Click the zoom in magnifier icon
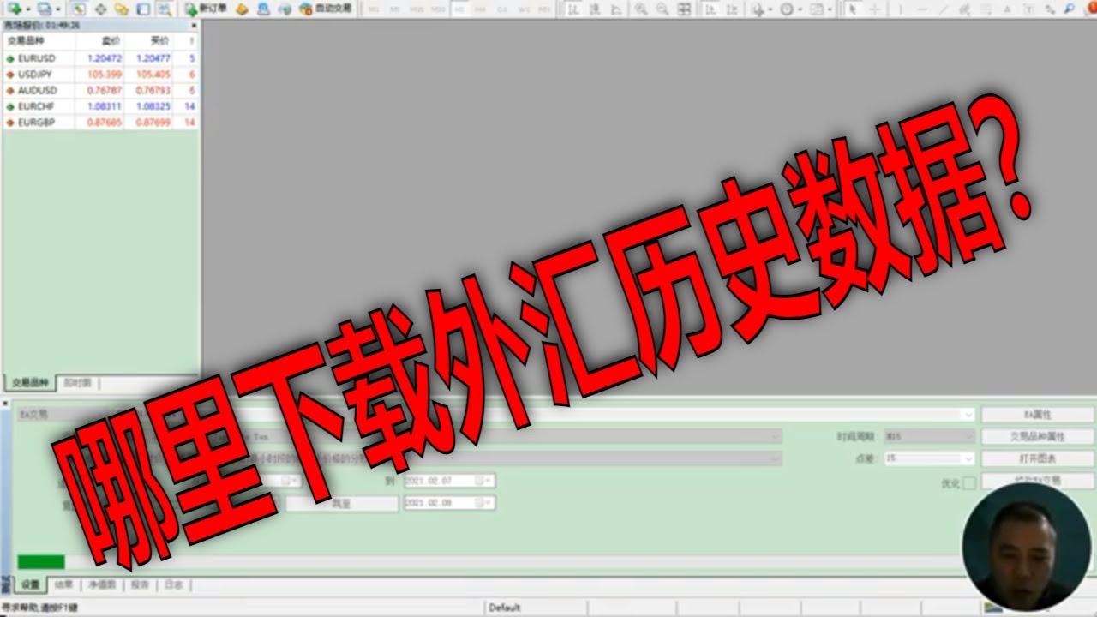Viewport: 1097px width, 617px height. [x=641, y=9]
